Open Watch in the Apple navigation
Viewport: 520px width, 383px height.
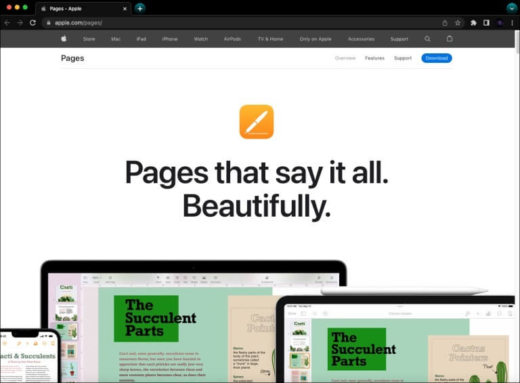[x=201, y=39]
